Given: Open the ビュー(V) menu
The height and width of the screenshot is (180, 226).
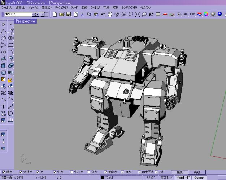Looking at the screenshot, I should (33, 8).
